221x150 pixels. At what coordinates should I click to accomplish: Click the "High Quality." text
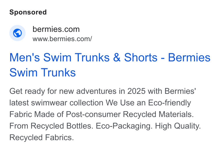click(x=178, y=126)
